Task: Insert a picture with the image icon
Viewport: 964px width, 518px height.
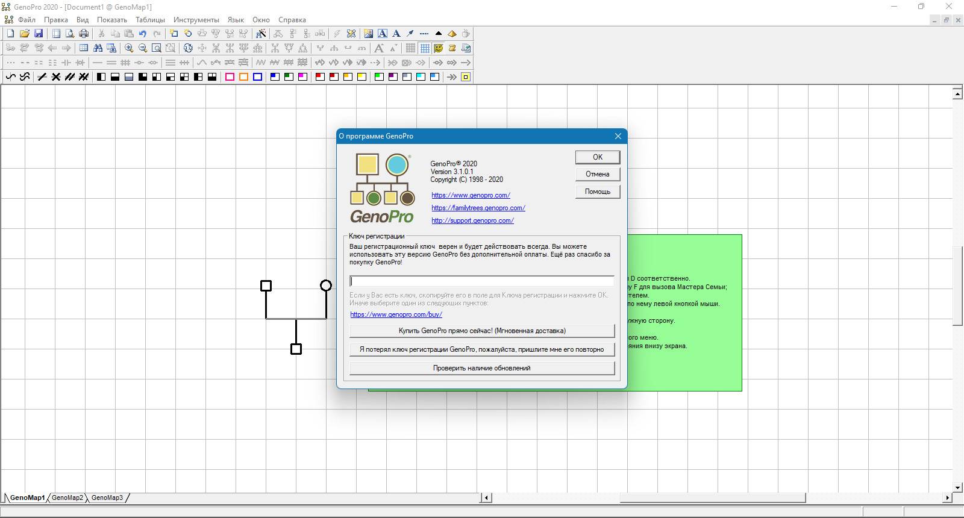Action: (368, 34)
